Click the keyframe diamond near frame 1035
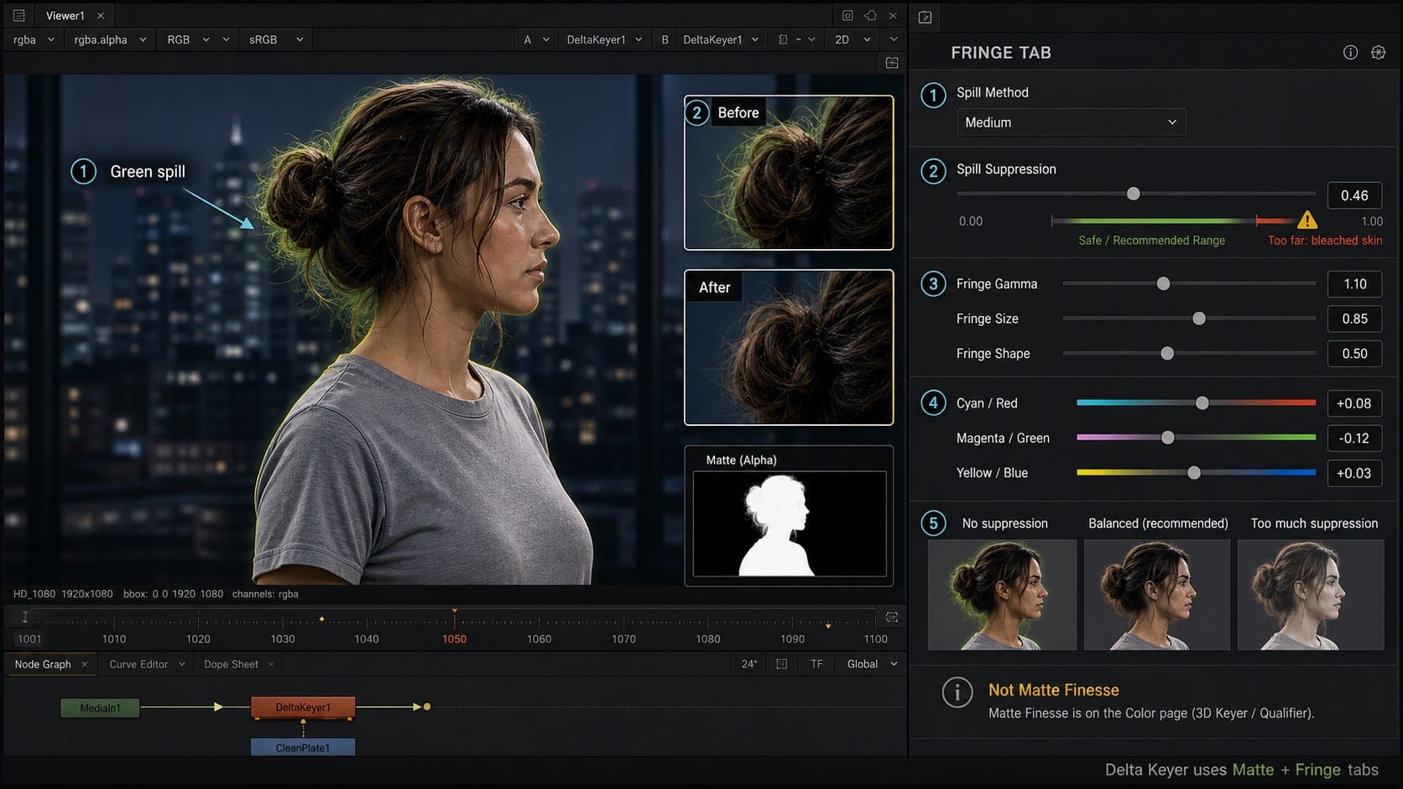 point(321,619)
